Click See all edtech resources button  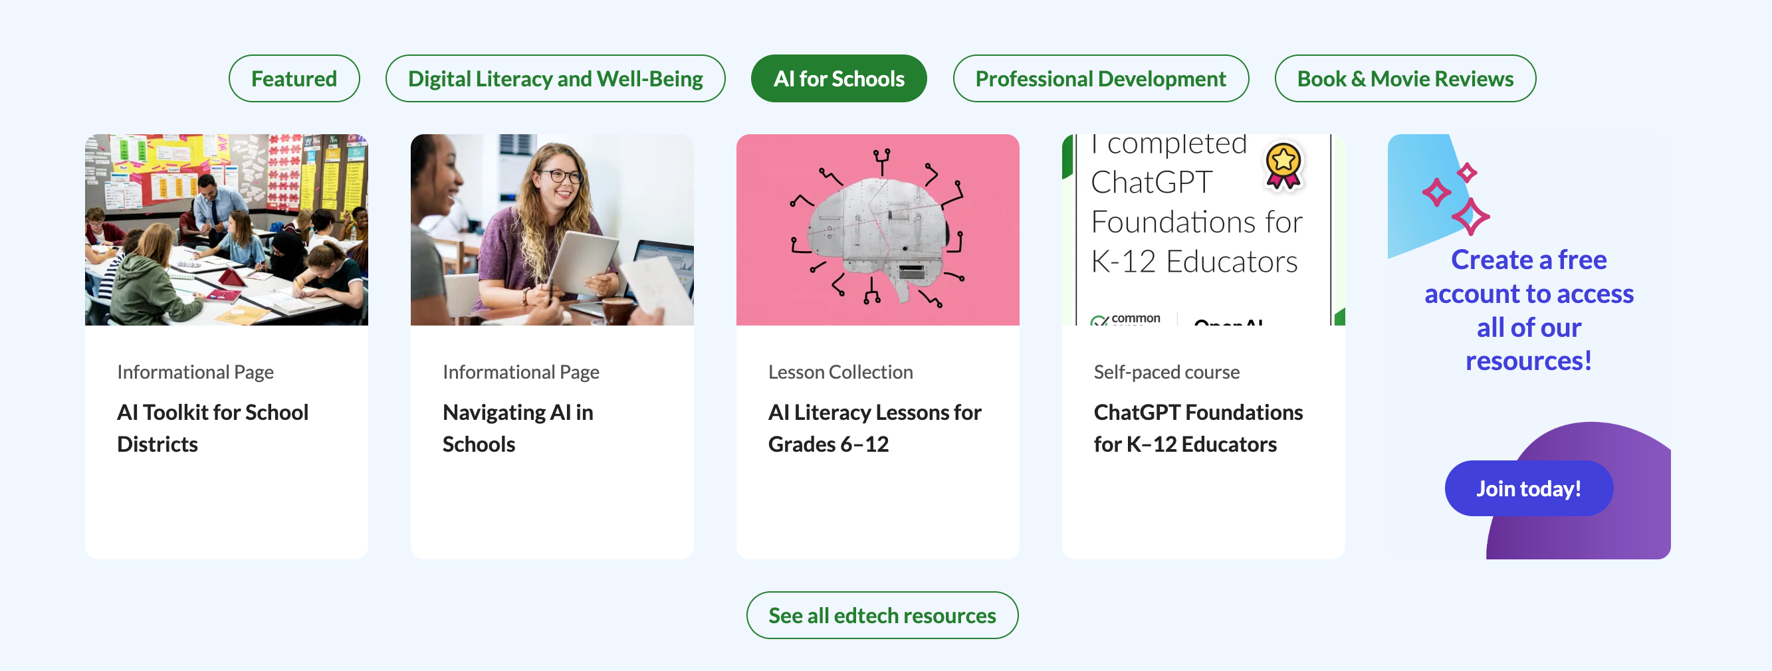tap(881, 615)
